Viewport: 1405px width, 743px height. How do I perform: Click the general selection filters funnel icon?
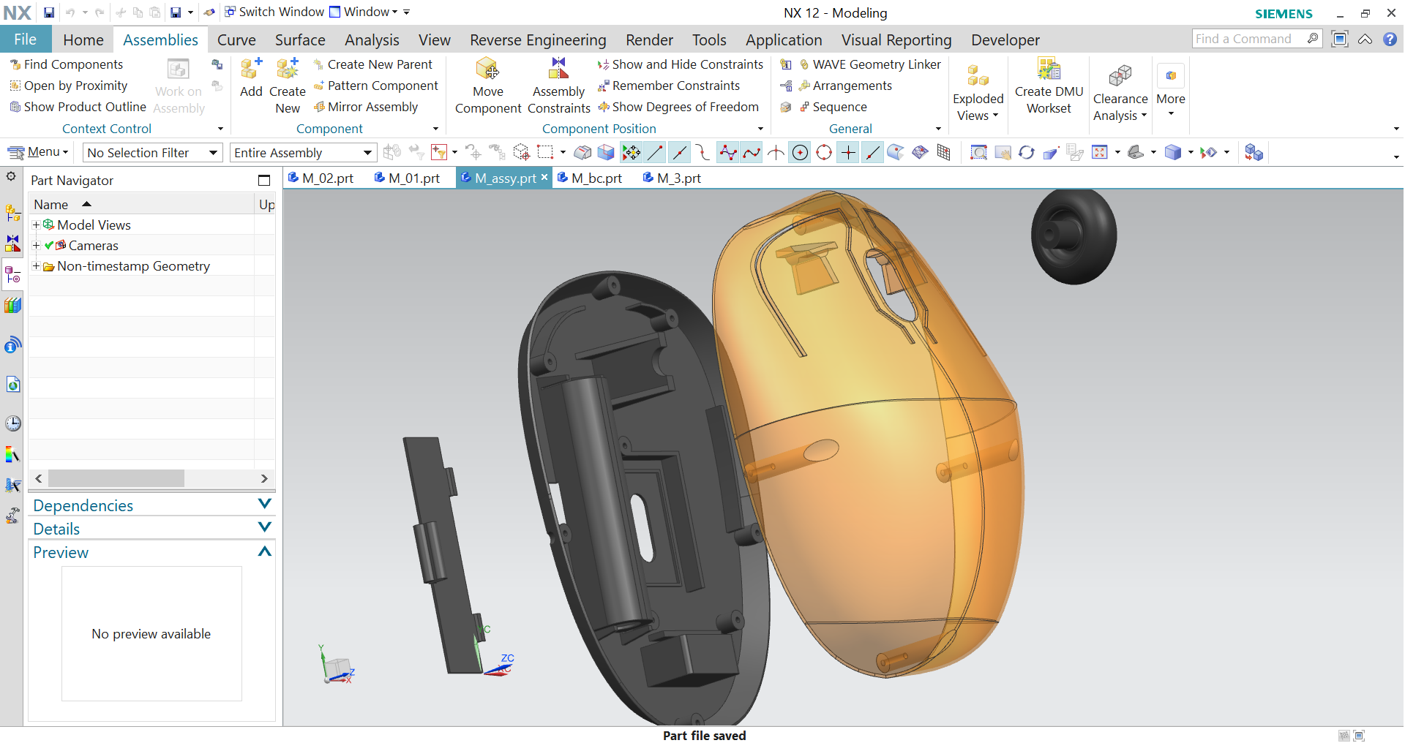pos(439,152)
